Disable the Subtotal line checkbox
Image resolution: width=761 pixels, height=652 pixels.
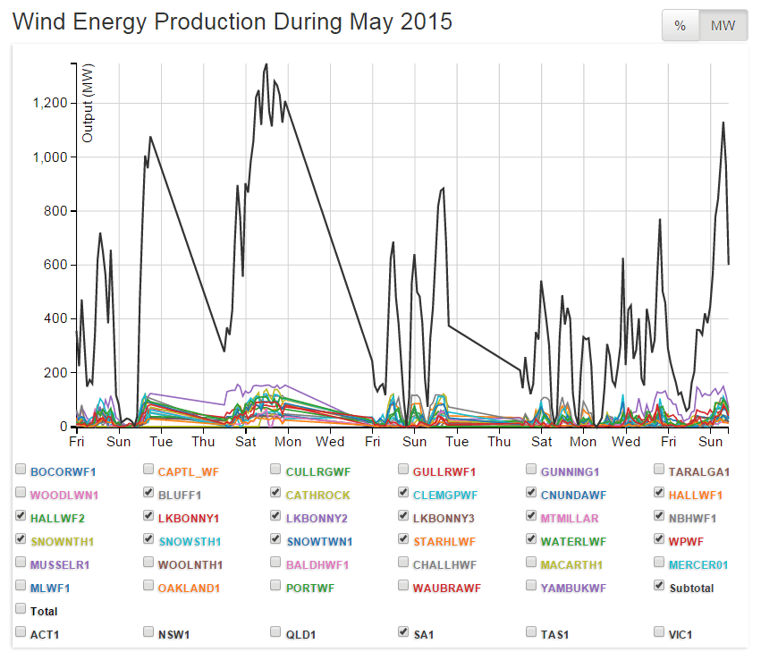tap(660, 587)
